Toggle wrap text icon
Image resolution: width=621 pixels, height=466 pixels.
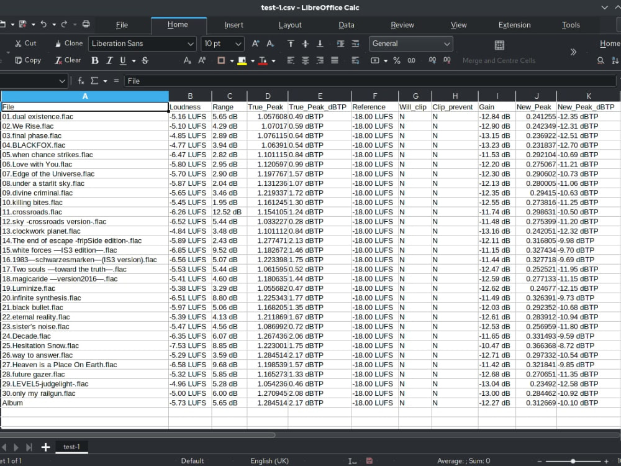pyautogui.click(x=355, y=61)
